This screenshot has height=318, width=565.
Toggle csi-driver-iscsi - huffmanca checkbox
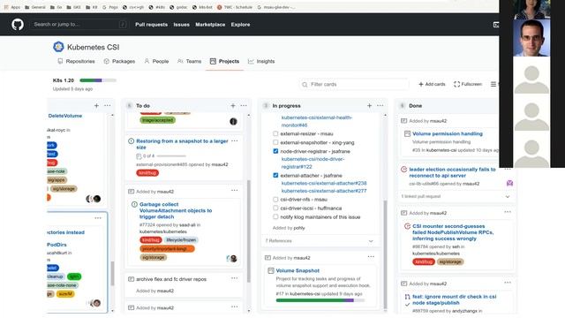coord(275,208)
